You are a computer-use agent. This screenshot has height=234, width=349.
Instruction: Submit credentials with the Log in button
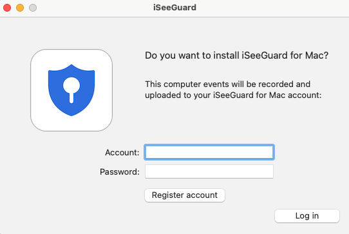(x=307, y=216)
